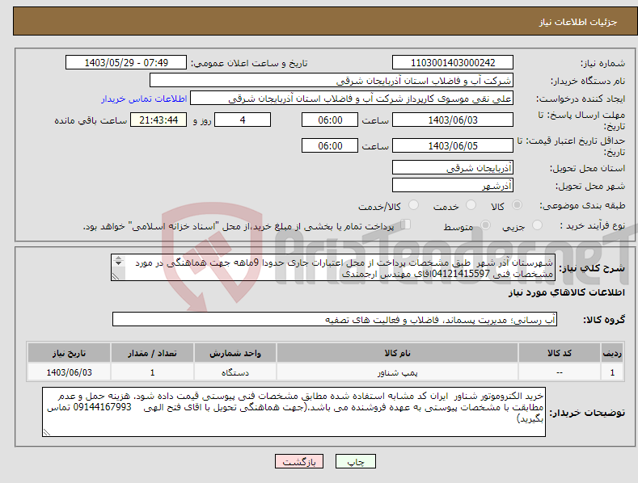Click the تاریخ نیاز column header
This screenshot has width=638, height=483.
coord(69,353)
